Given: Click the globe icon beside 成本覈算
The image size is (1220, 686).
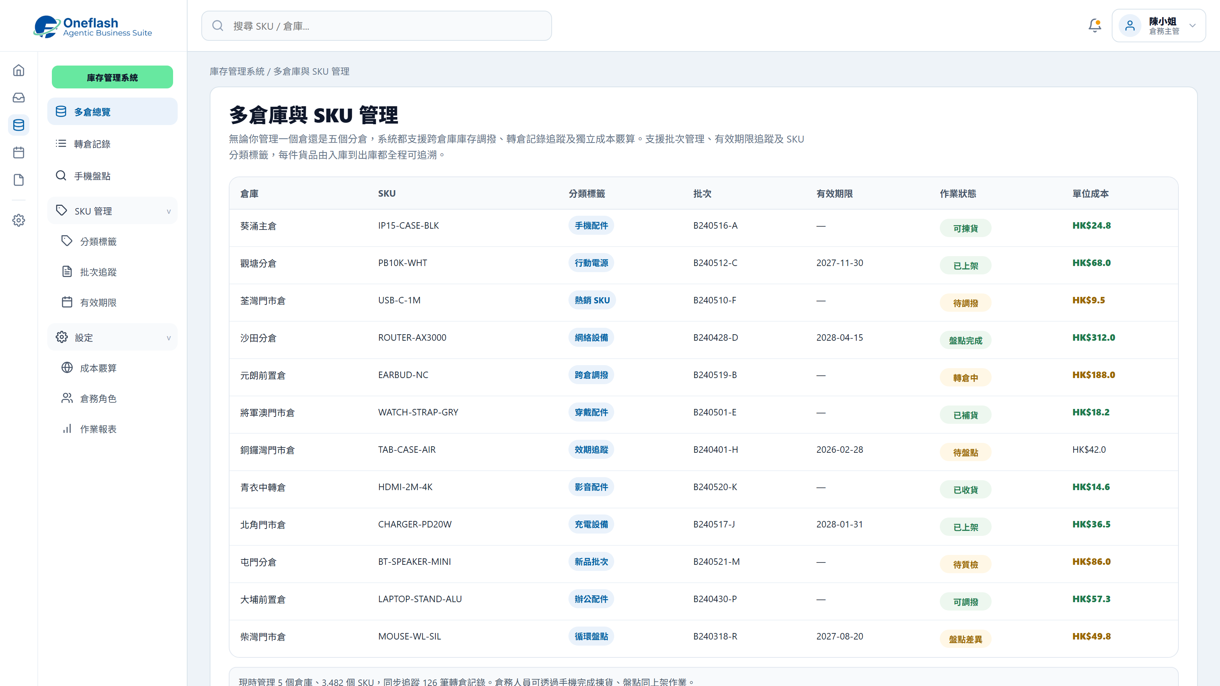Looking at the screenshot, I should [67, 367].
